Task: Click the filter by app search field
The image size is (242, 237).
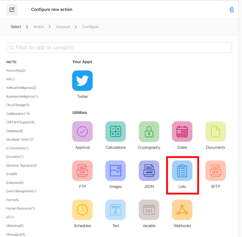Action: click(119, 47)
